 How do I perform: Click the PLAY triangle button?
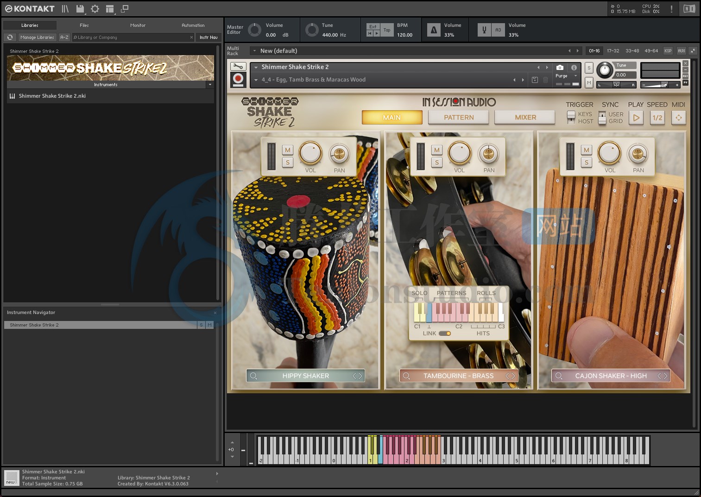(x=636, y=118)
